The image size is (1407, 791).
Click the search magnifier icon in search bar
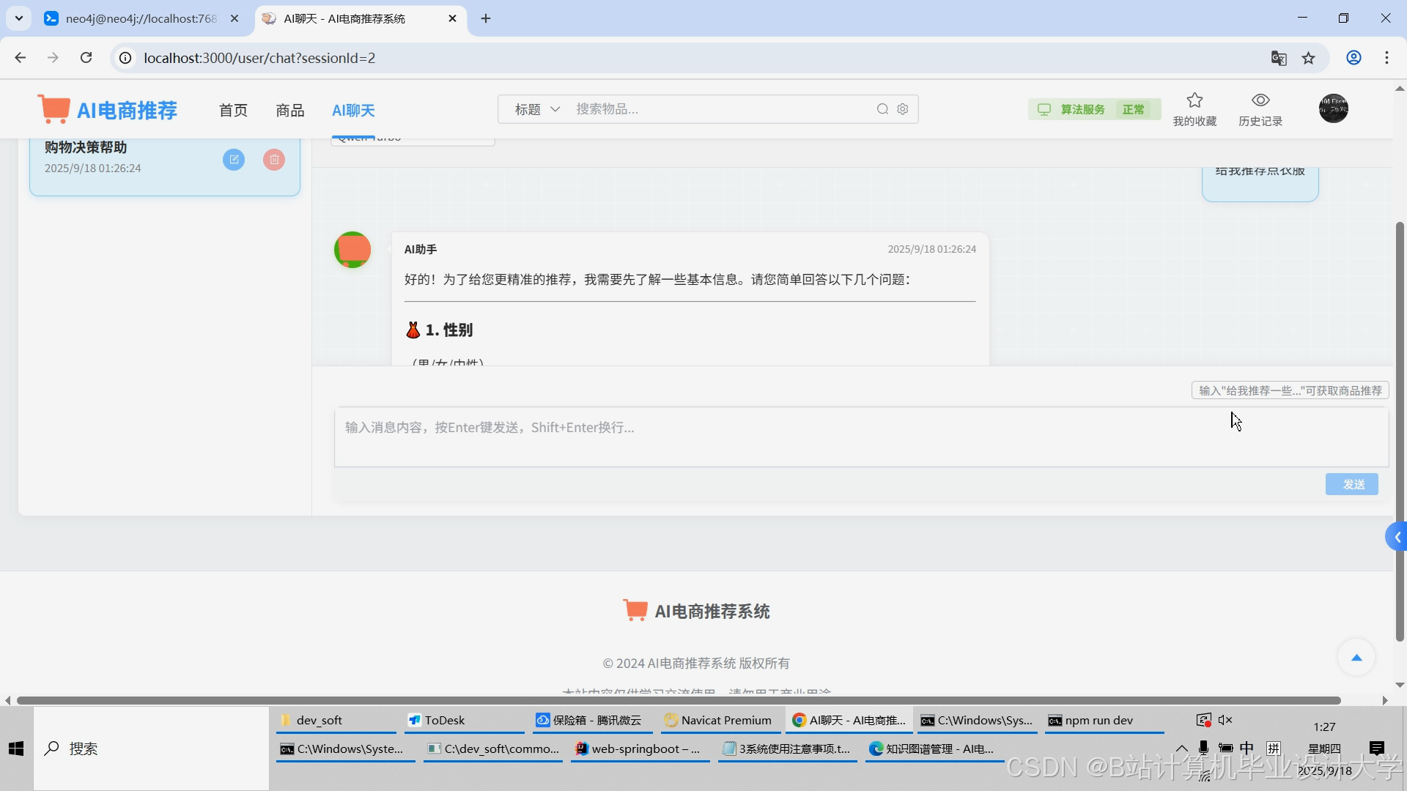click(882, 109)
